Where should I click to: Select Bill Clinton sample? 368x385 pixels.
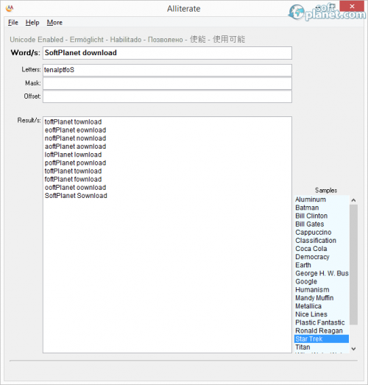point(322,216)
